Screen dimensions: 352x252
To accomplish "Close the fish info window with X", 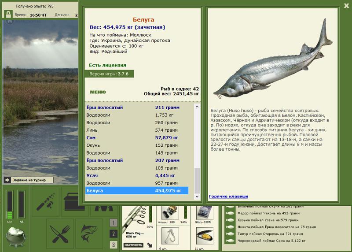I will coord(346,6).
